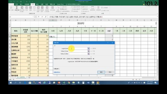
Task: Click the Tell Me search box
Action: 74,4
